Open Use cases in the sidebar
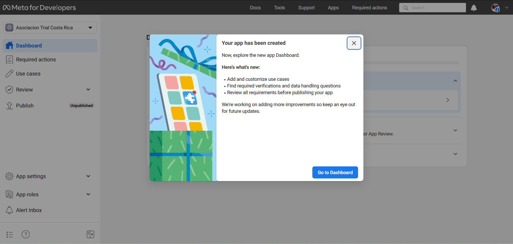This screenshot has width=513, height=244. 50,74
